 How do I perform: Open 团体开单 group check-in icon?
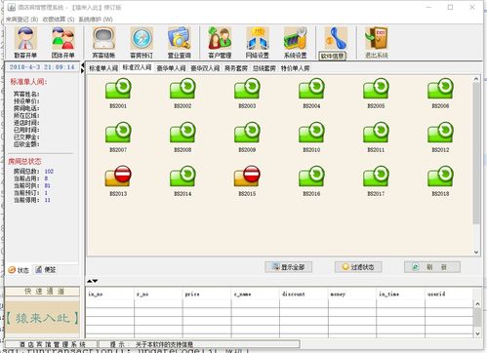(63, 43)
